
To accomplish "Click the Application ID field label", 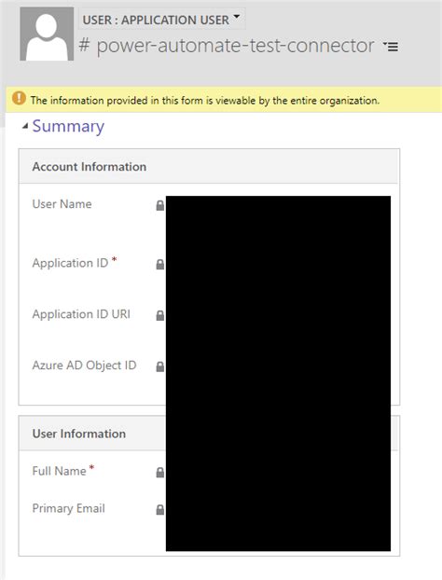I will [x=70, y=263].
